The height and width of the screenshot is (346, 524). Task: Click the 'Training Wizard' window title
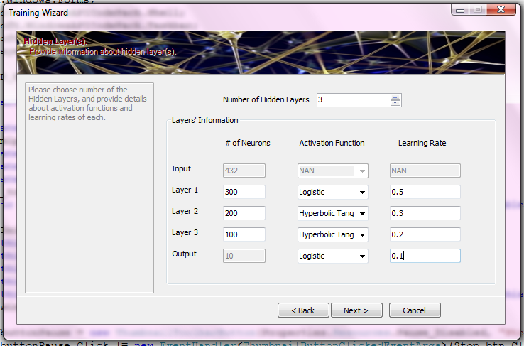(38, 13)
